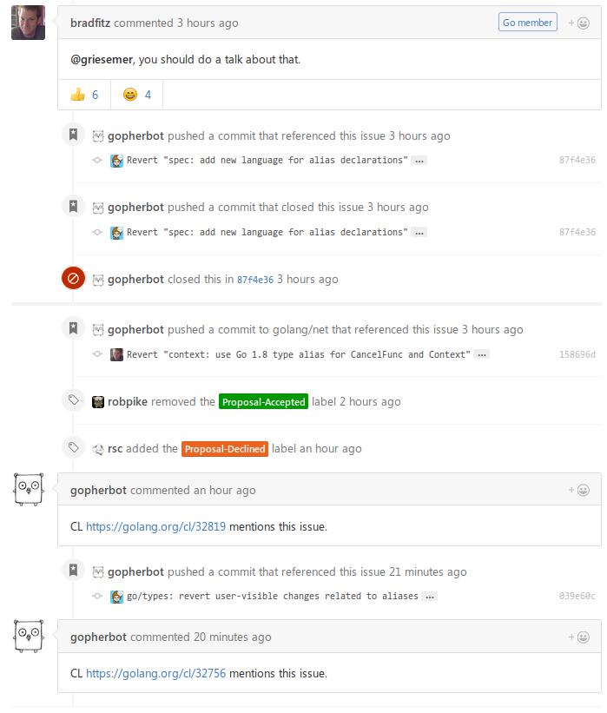Expand the first alias declarations revert commit message
Screen dimensions: 607x713
419,161
